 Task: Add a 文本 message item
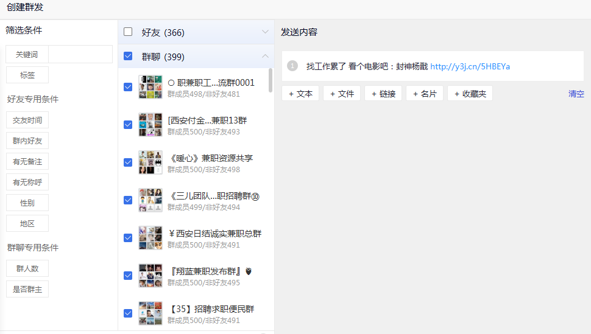[300, 93]
